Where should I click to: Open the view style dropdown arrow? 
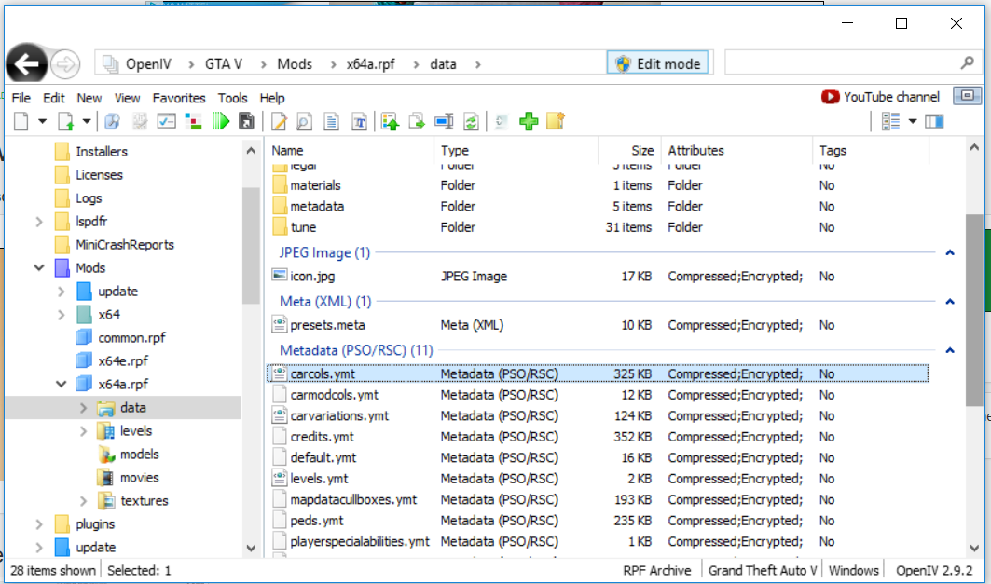coord(913,121)
